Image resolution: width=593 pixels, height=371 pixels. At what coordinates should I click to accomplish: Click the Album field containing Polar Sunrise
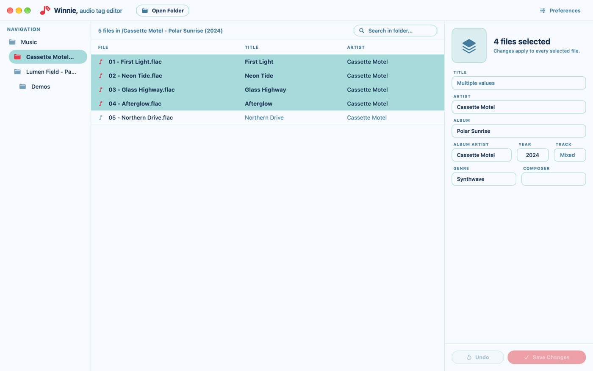point(518,131)
